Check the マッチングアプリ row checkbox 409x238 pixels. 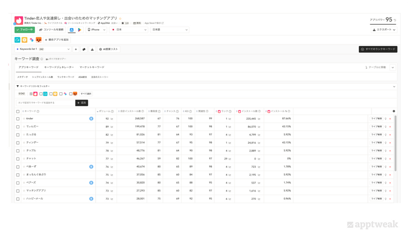coord(18,191)
